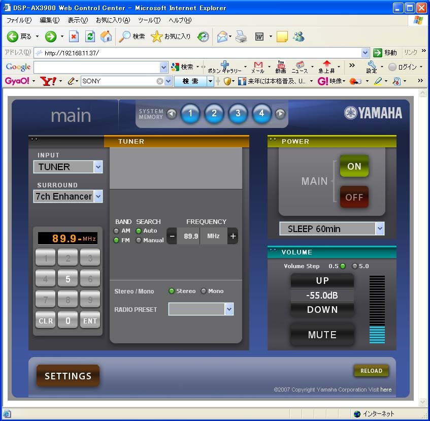Recall System Memory 4
430x421 pixels.
point(261,113)
